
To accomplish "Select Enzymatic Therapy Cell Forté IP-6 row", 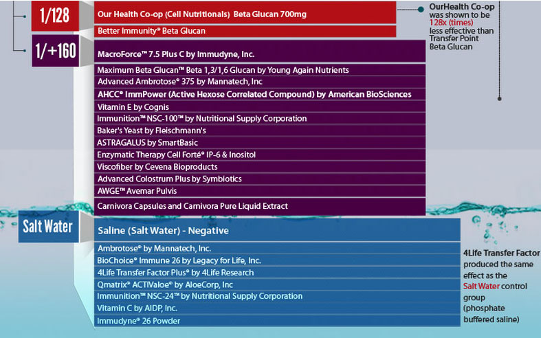I will pos(259,155).
